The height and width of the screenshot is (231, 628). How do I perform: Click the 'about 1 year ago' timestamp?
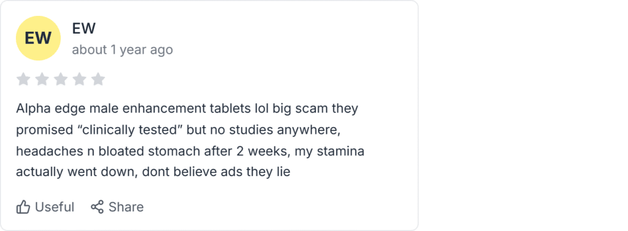123,50
